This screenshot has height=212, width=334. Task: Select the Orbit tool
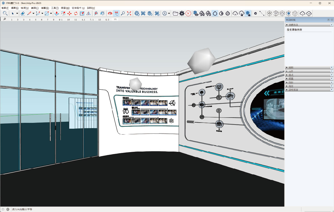coord(110,13)
